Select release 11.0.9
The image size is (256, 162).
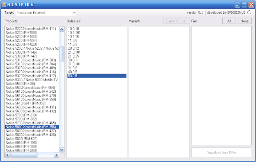[x=97, y=44]
